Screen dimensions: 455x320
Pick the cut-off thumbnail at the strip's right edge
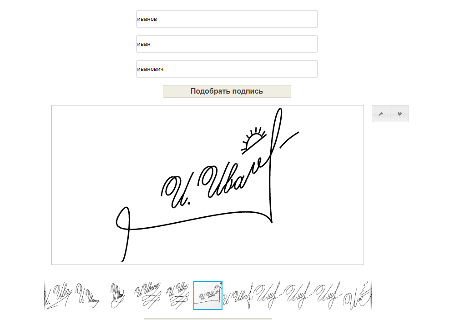click(x=358, y=295)
